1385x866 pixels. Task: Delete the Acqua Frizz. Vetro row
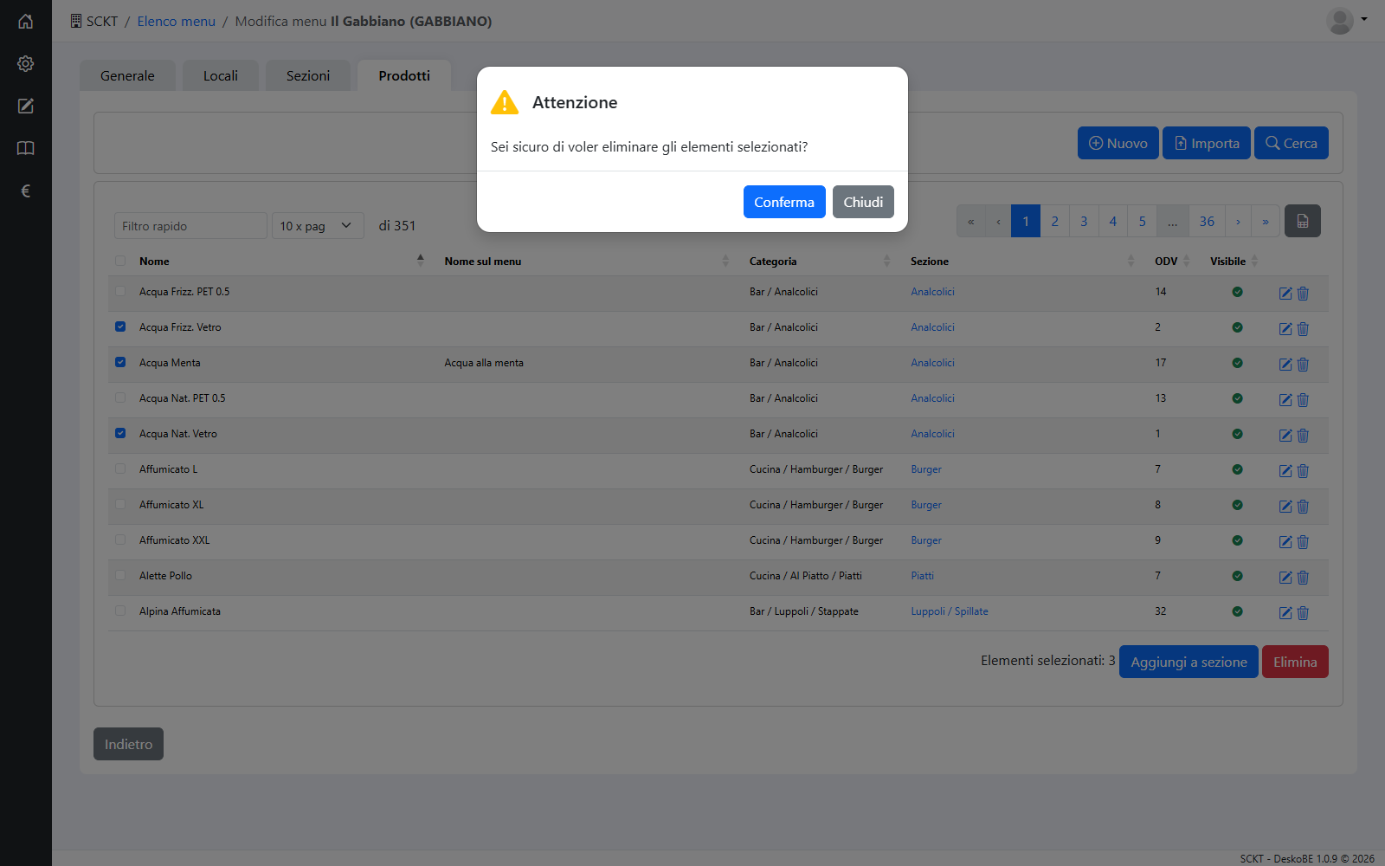tap(1303, 329)
